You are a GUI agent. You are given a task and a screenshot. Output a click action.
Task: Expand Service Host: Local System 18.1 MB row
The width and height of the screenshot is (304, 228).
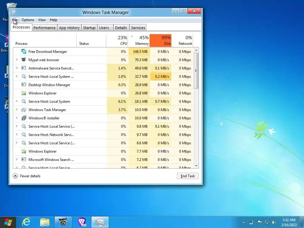click(x=17, y=101)
